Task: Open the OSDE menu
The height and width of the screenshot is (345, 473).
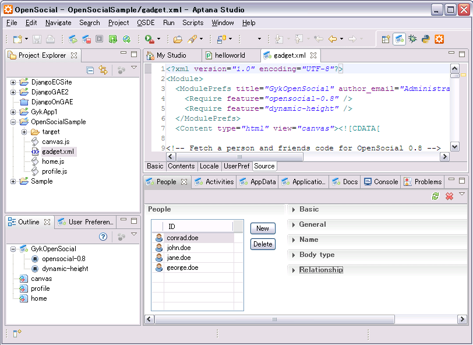Action: click(146, 23)
